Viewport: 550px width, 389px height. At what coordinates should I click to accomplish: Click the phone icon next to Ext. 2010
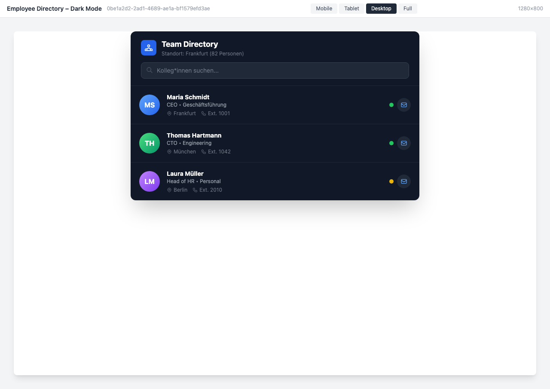(x=195, y=190)
